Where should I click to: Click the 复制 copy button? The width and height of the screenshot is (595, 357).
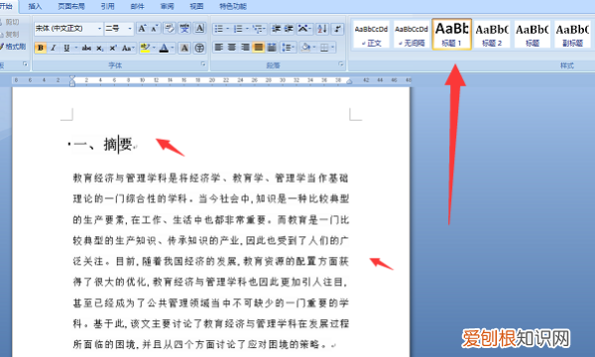10,34
